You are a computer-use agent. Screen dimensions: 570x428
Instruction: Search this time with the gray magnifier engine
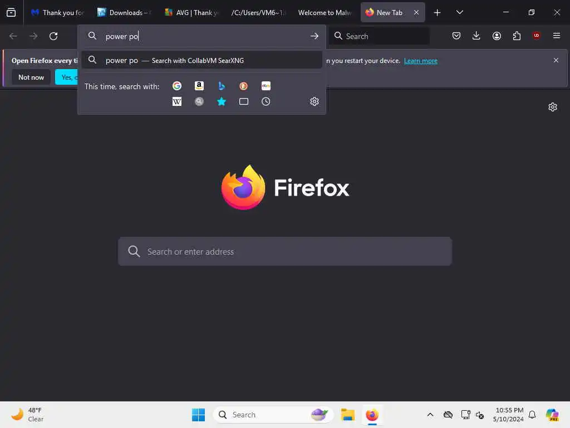pyautogui.click(x=199, y=101)
